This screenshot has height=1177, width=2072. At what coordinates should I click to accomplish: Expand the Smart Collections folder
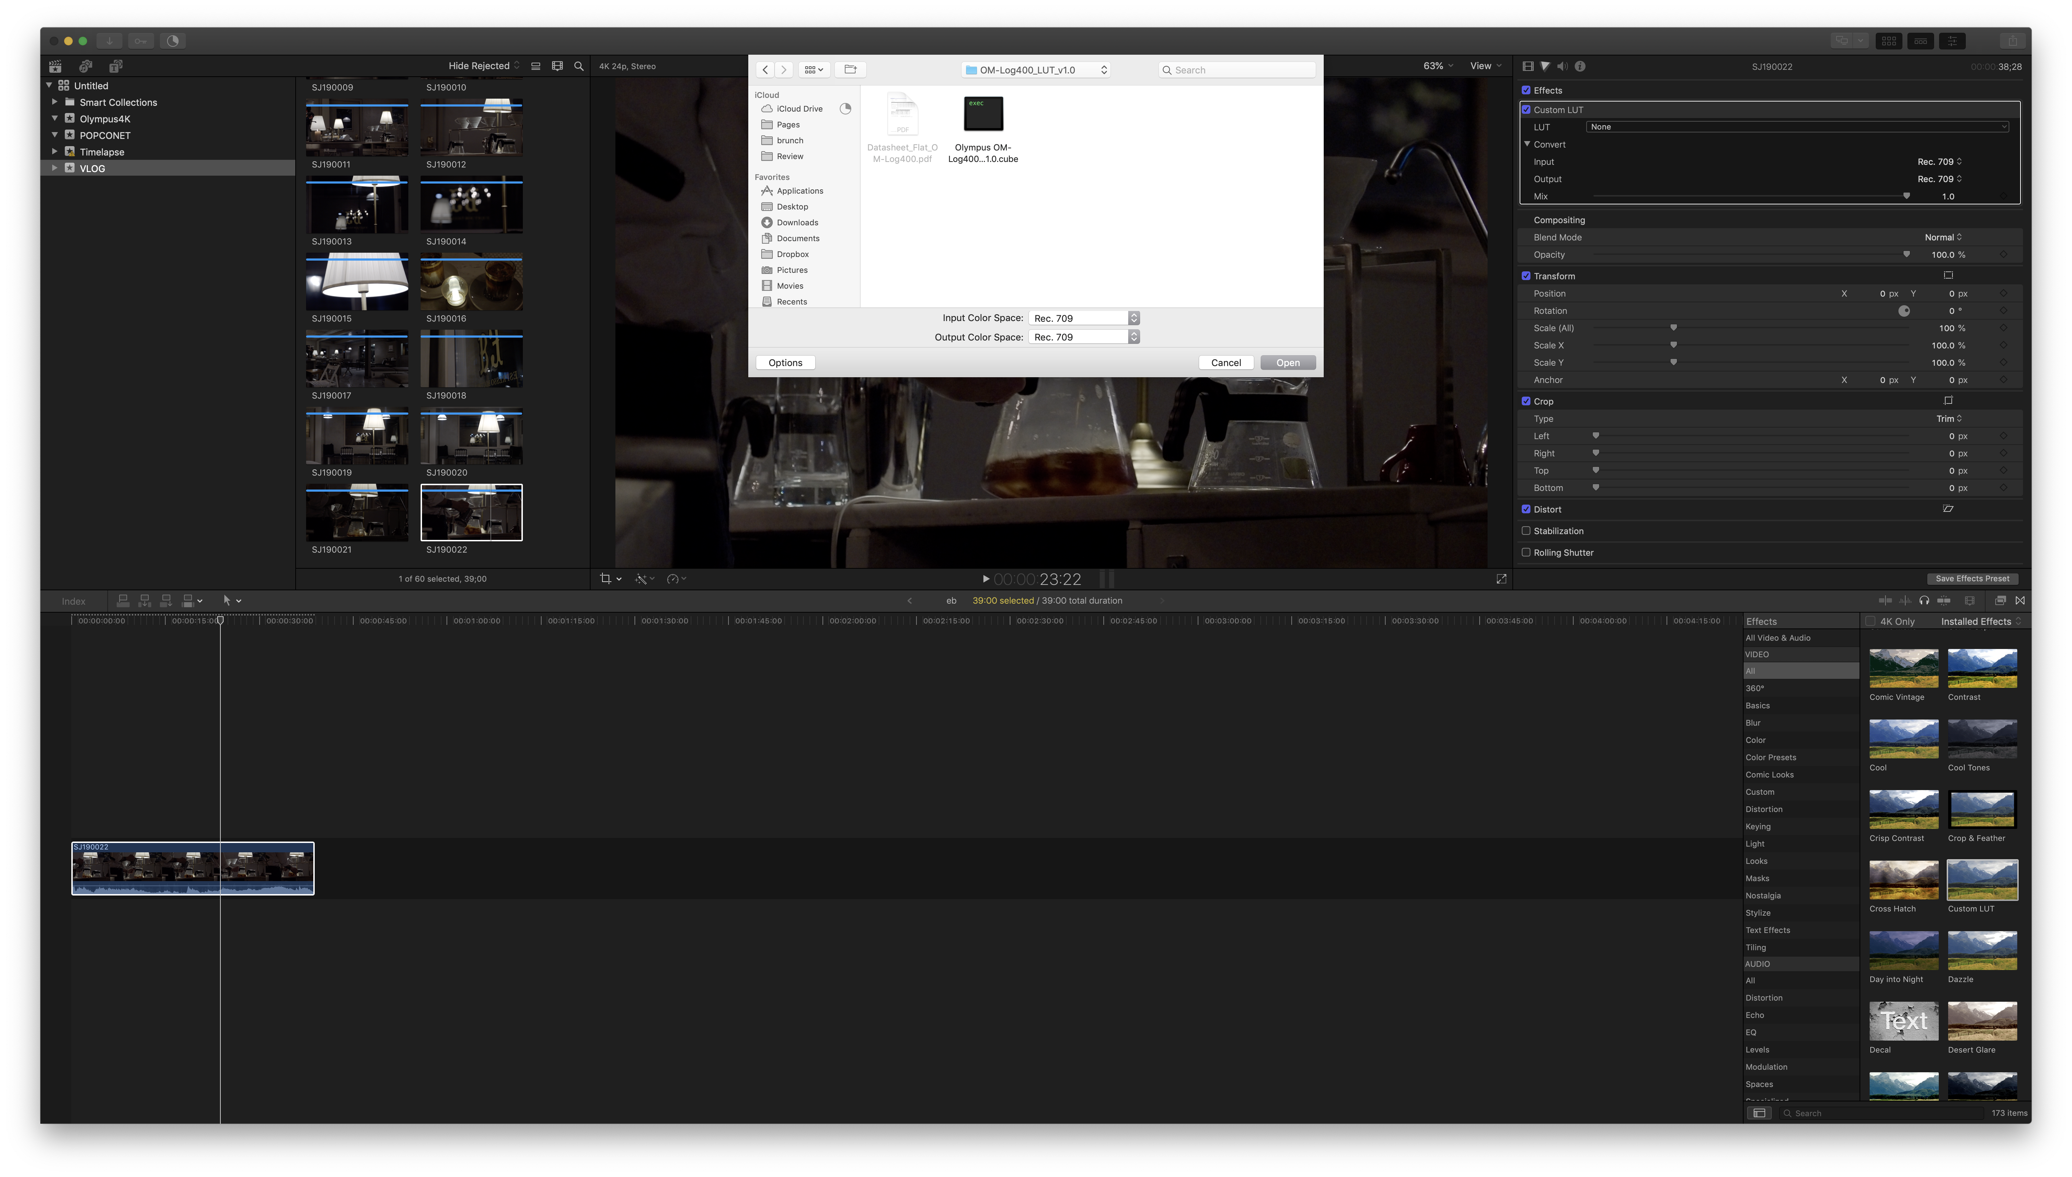(54, 102)
